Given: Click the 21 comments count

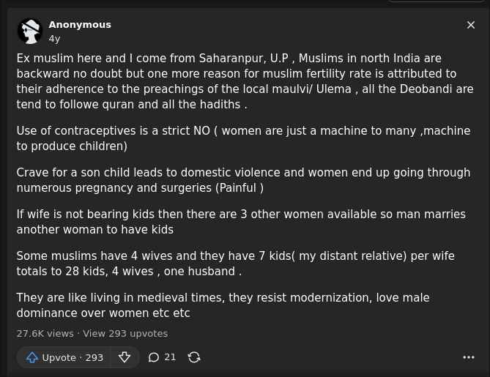Looking at the screenshot, I should (x=170, y=357).
